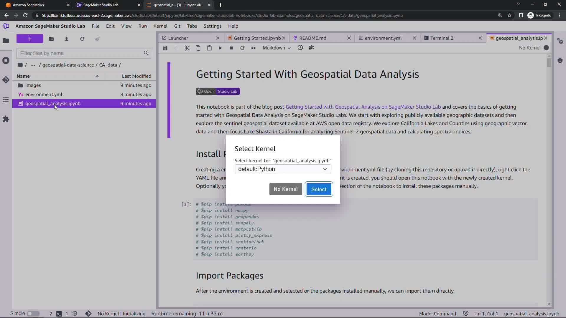The height and width of the screenshot is (318, 566).
Task: Open the Running Terminals and Kernels panel
Action: (x=6, y=60)
